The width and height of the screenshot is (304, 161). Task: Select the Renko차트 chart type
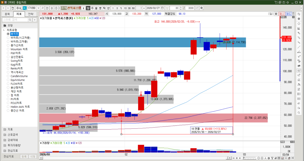pyautogui.click(x=15, y=68)
